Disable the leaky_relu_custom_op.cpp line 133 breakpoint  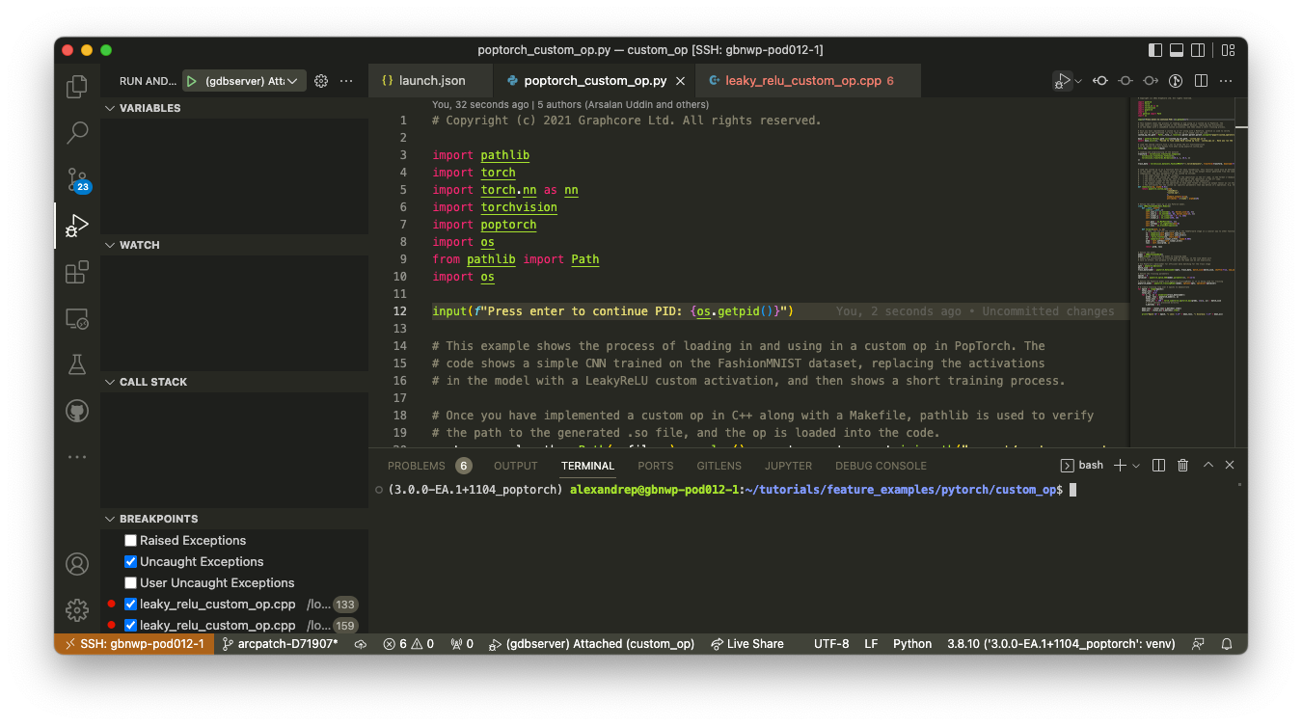click(x=130, y=604)
